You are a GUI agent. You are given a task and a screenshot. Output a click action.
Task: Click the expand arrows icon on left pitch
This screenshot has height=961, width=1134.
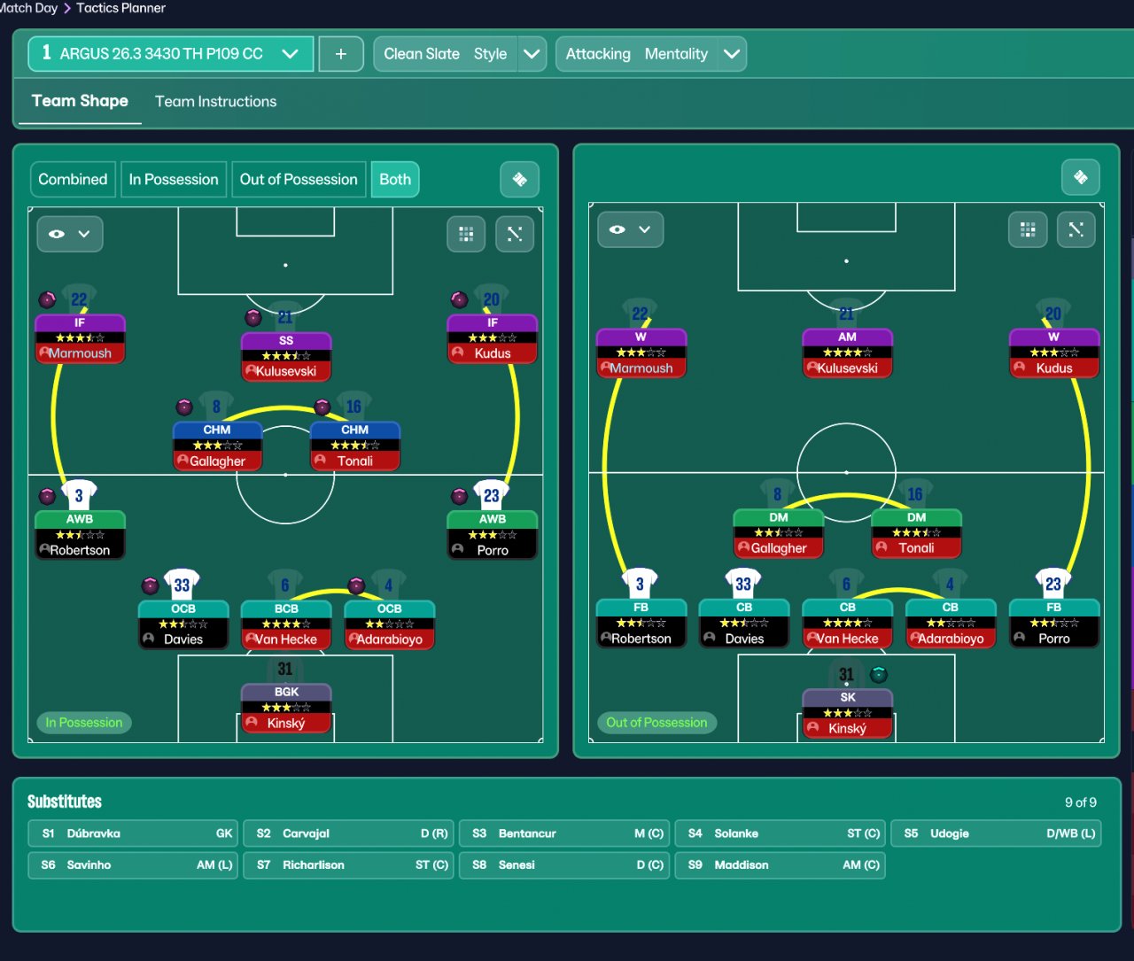515,234
